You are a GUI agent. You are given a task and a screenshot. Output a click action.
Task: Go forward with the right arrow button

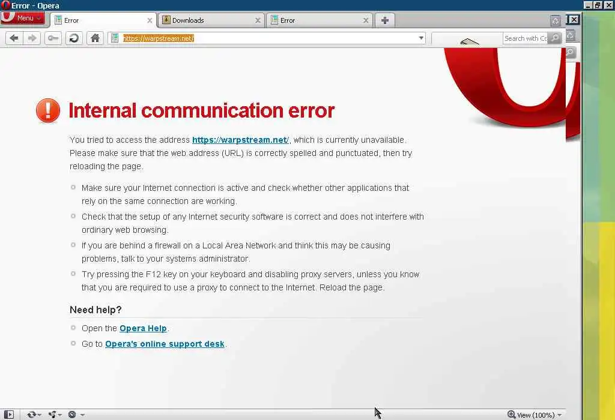[x=32, y=38]
